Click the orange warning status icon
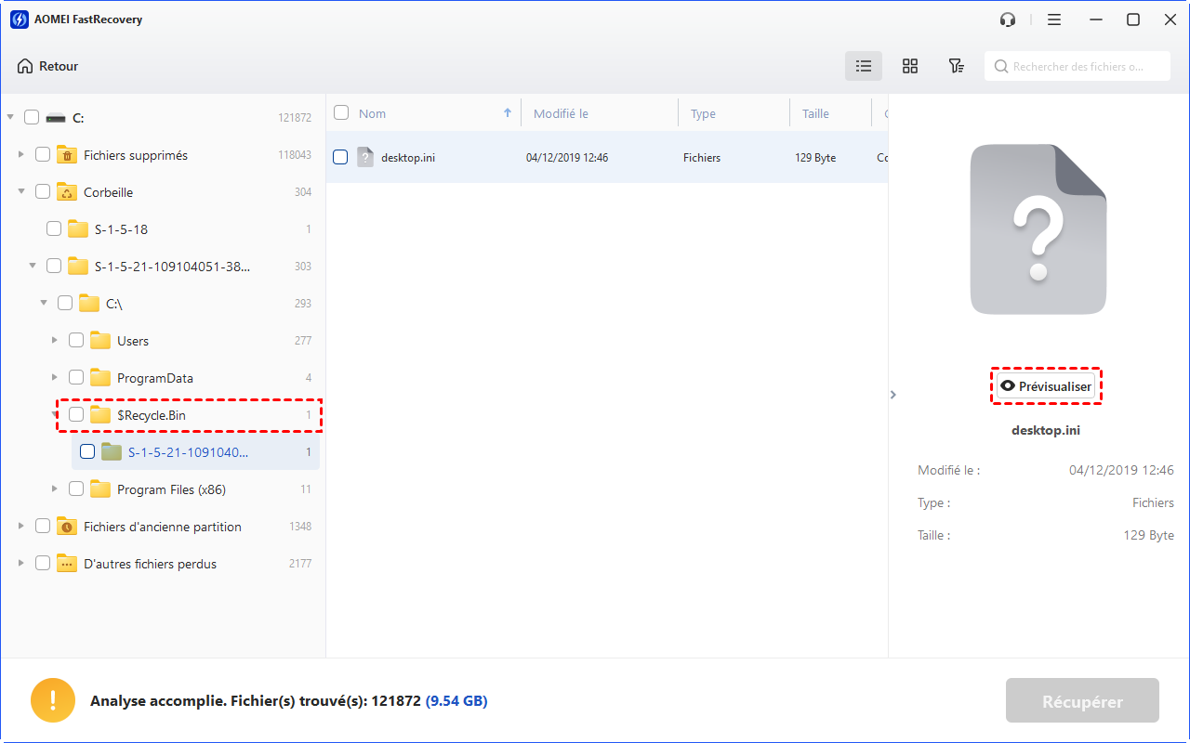The width and height of the screenshot is (1190, 743). (53, 700)
